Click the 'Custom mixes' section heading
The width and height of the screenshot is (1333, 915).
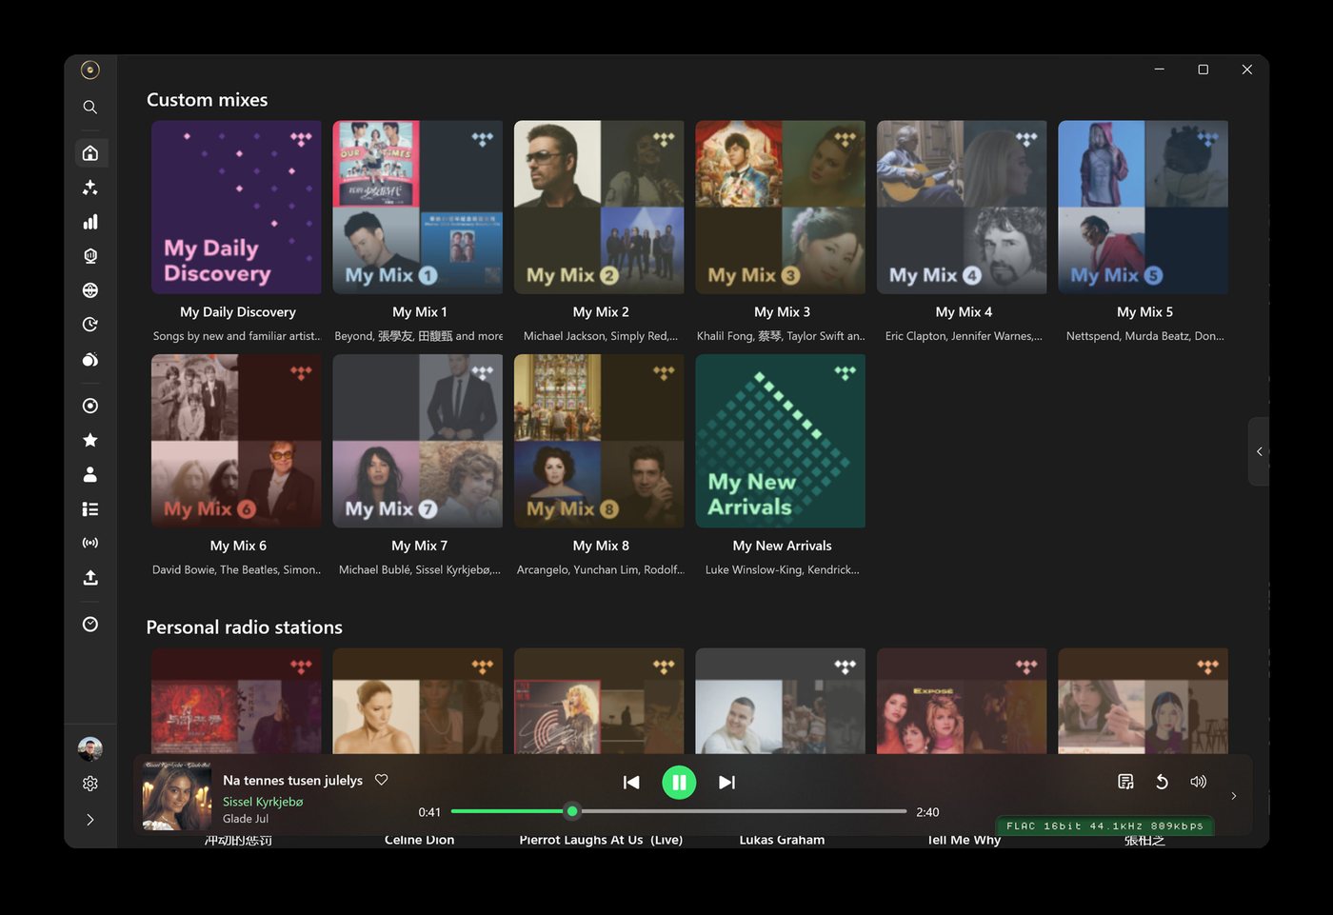tap(207, 100)
